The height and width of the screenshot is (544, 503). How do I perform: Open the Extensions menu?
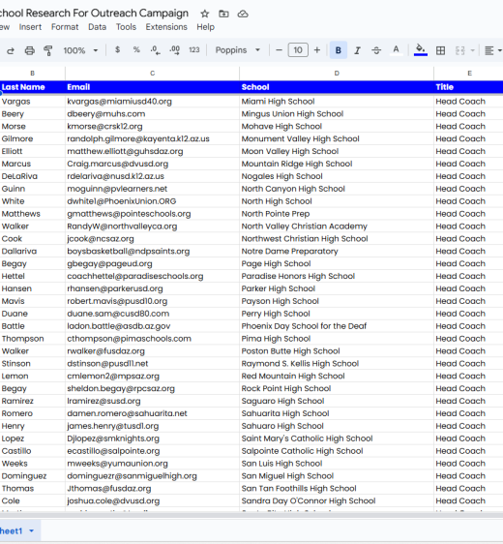[x=166, y=27]
